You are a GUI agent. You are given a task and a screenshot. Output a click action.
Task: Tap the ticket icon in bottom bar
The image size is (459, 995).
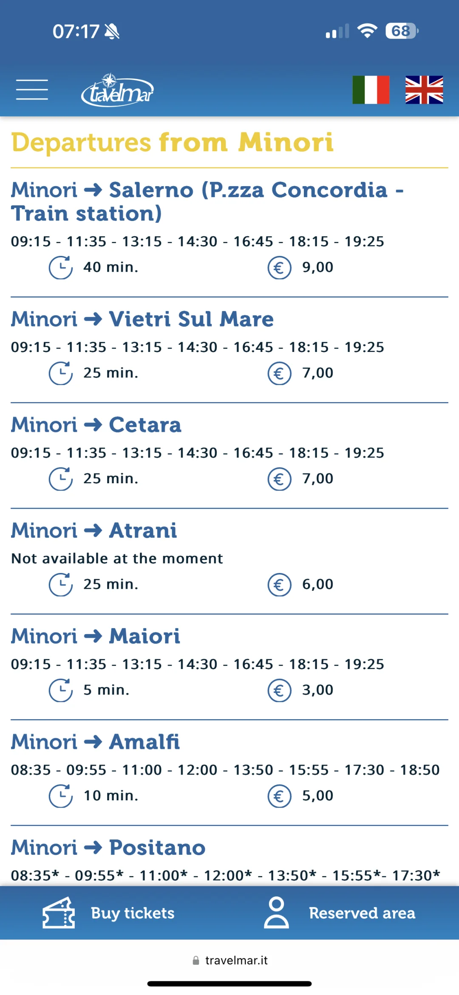(59, 913)
